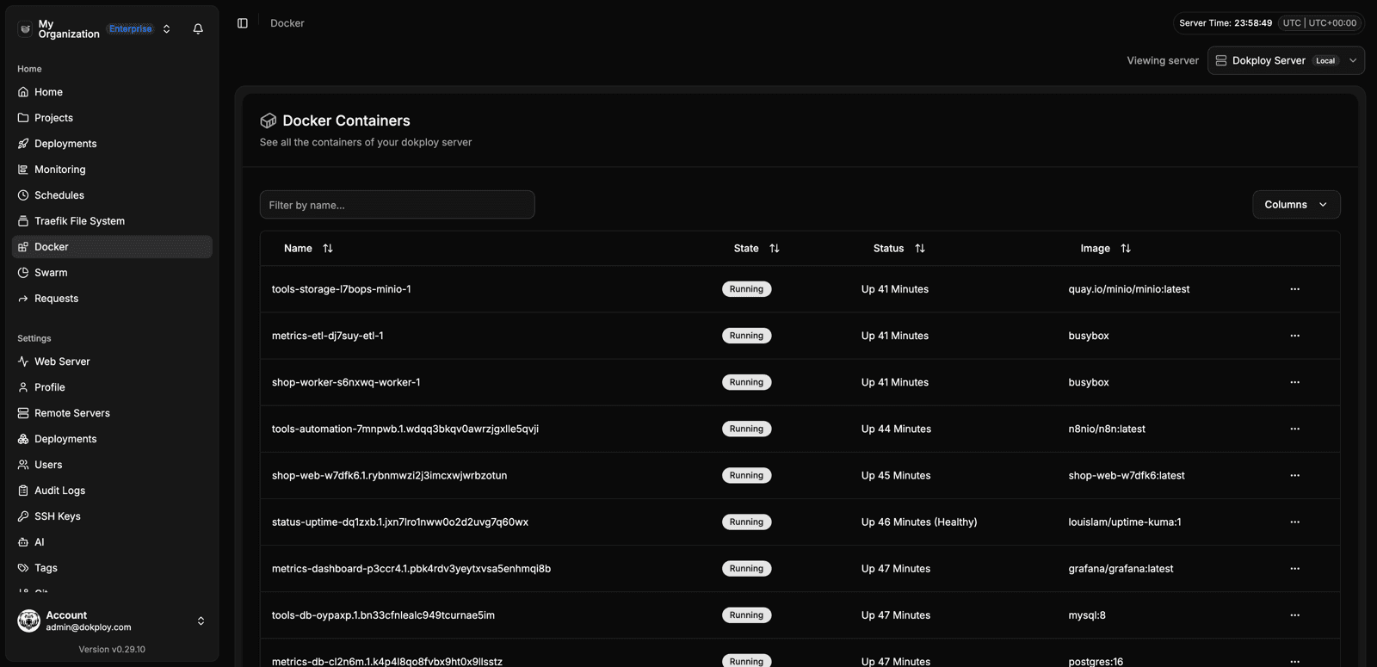Viewport: 1377px width, 667px height.
Task: Open the Settings section Deployments item
Action: 112,439
